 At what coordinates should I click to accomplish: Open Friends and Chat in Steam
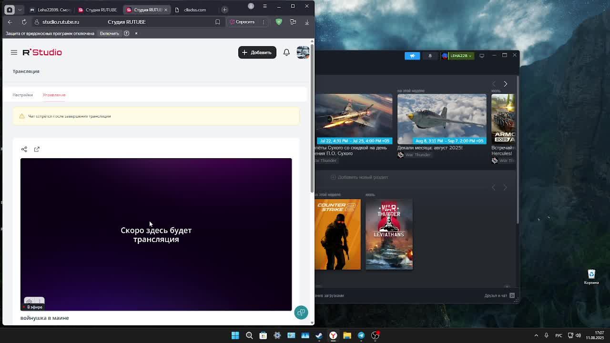click(x=500, y=295)
